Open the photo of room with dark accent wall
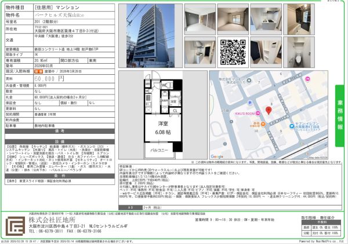The height and width of the screenshot is (244, 348). pyautogui.click(x=200, y=19)
